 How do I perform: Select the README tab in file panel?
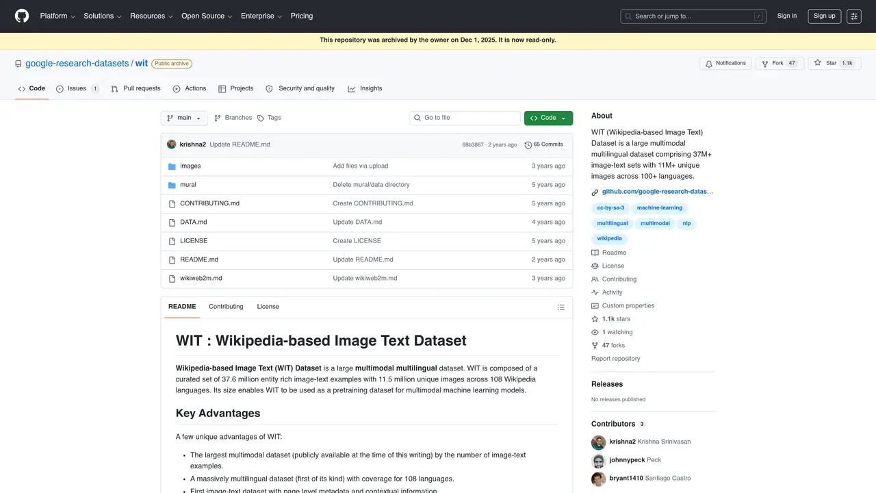pos(182,307)
